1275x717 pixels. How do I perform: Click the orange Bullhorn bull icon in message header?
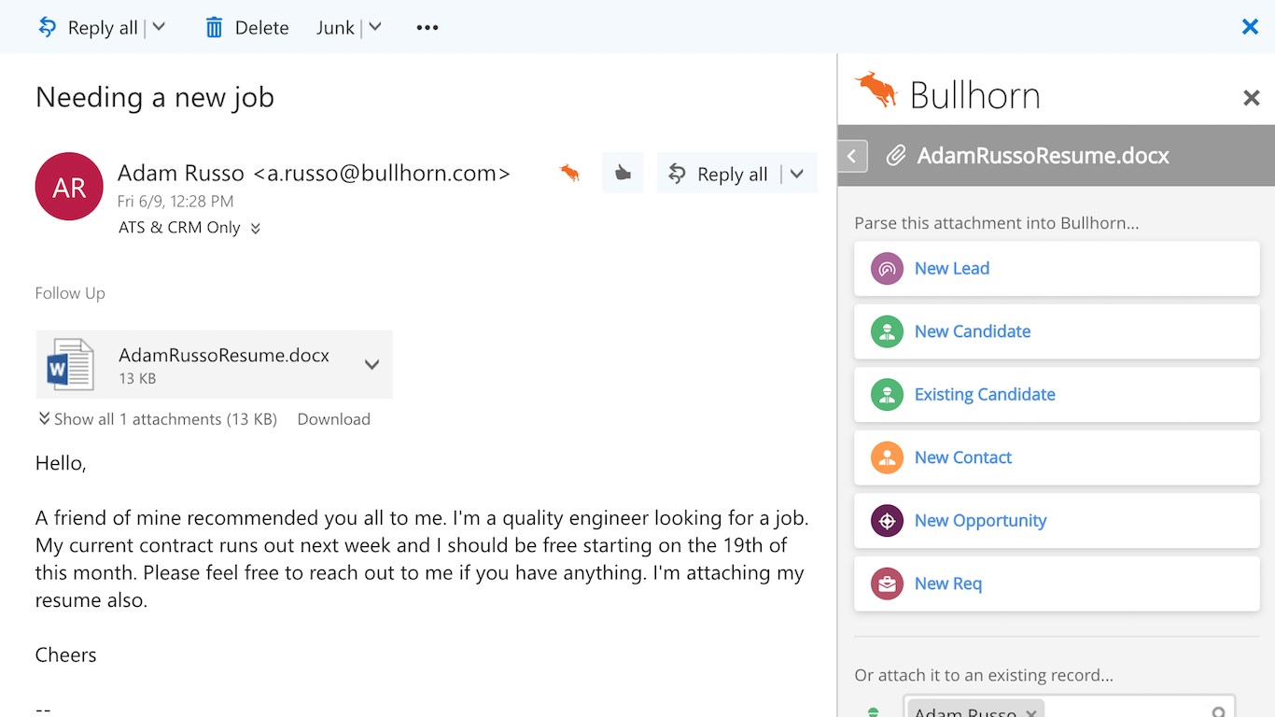tap(569, 173)
